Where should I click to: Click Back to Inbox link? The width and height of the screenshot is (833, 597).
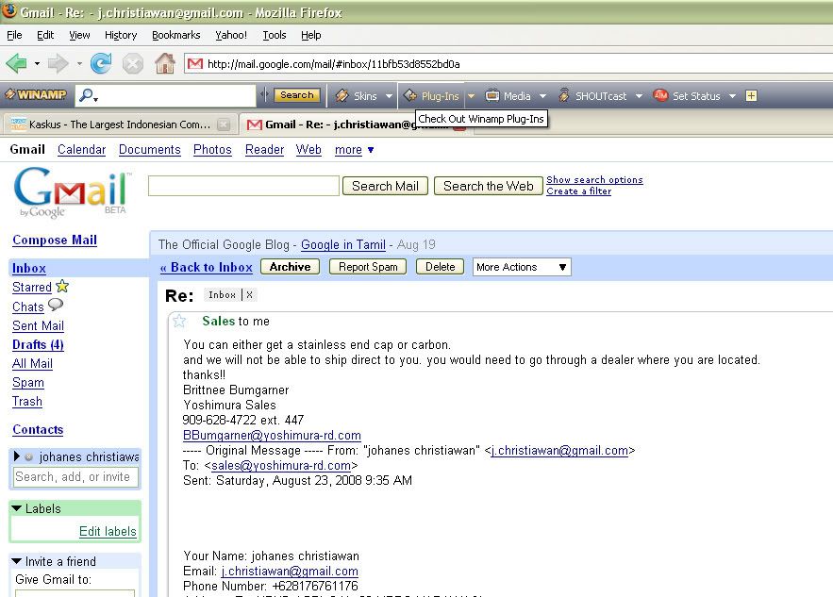206,267
